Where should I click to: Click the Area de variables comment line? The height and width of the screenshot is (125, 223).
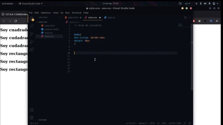pyautogui.click(x=88, y=25)
